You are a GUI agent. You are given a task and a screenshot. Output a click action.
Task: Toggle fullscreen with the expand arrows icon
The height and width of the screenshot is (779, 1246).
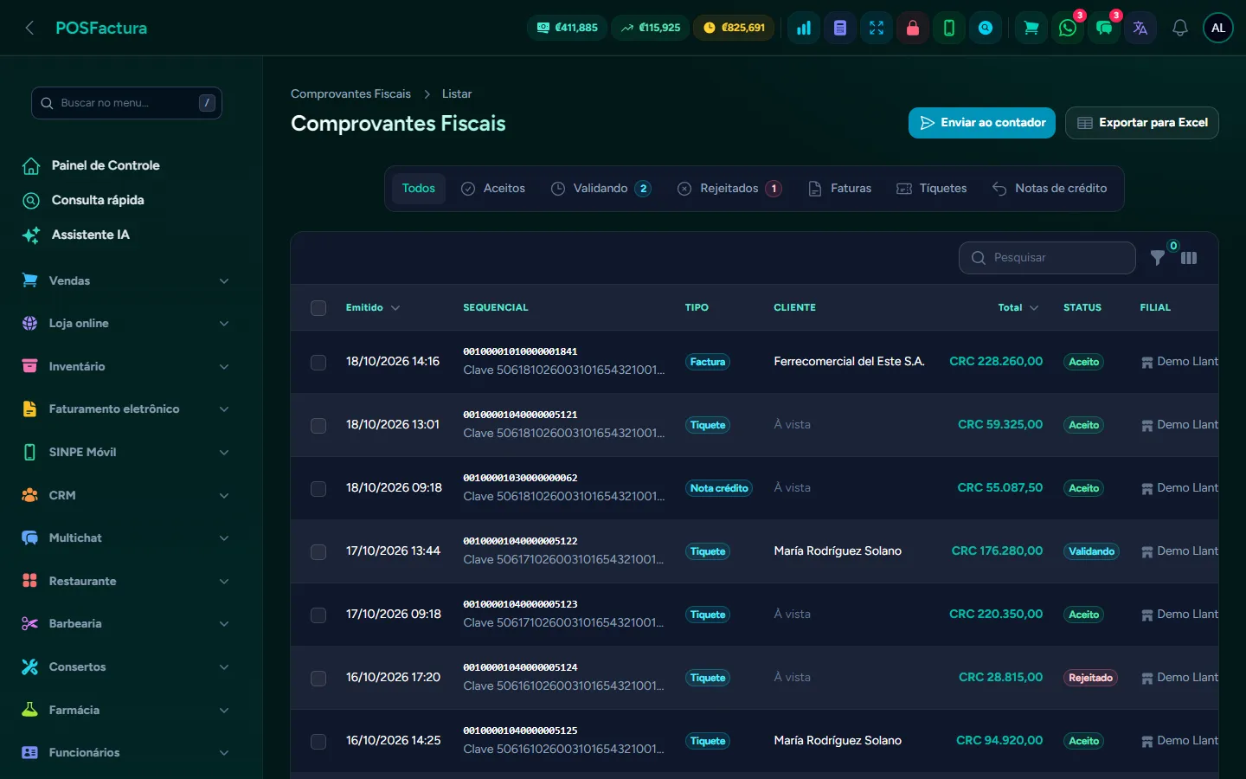coord(877,28)
